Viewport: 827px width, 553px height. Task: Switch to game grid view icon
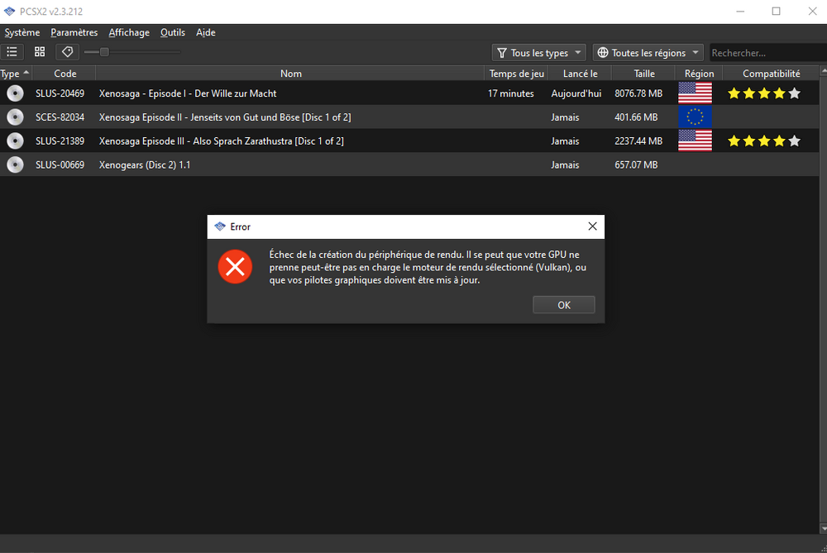point(40,52)
